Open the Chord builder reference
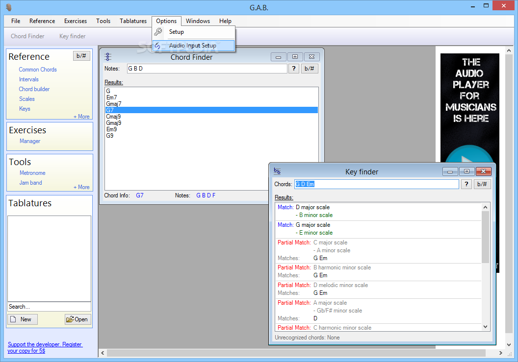This screenshot has width=518, height=362. (x=34, y=89)
